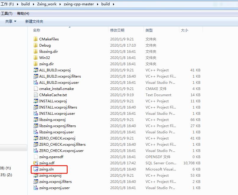Select the Debug folder icon
Viewport: 238px width, 195px height.
(36, 45)
